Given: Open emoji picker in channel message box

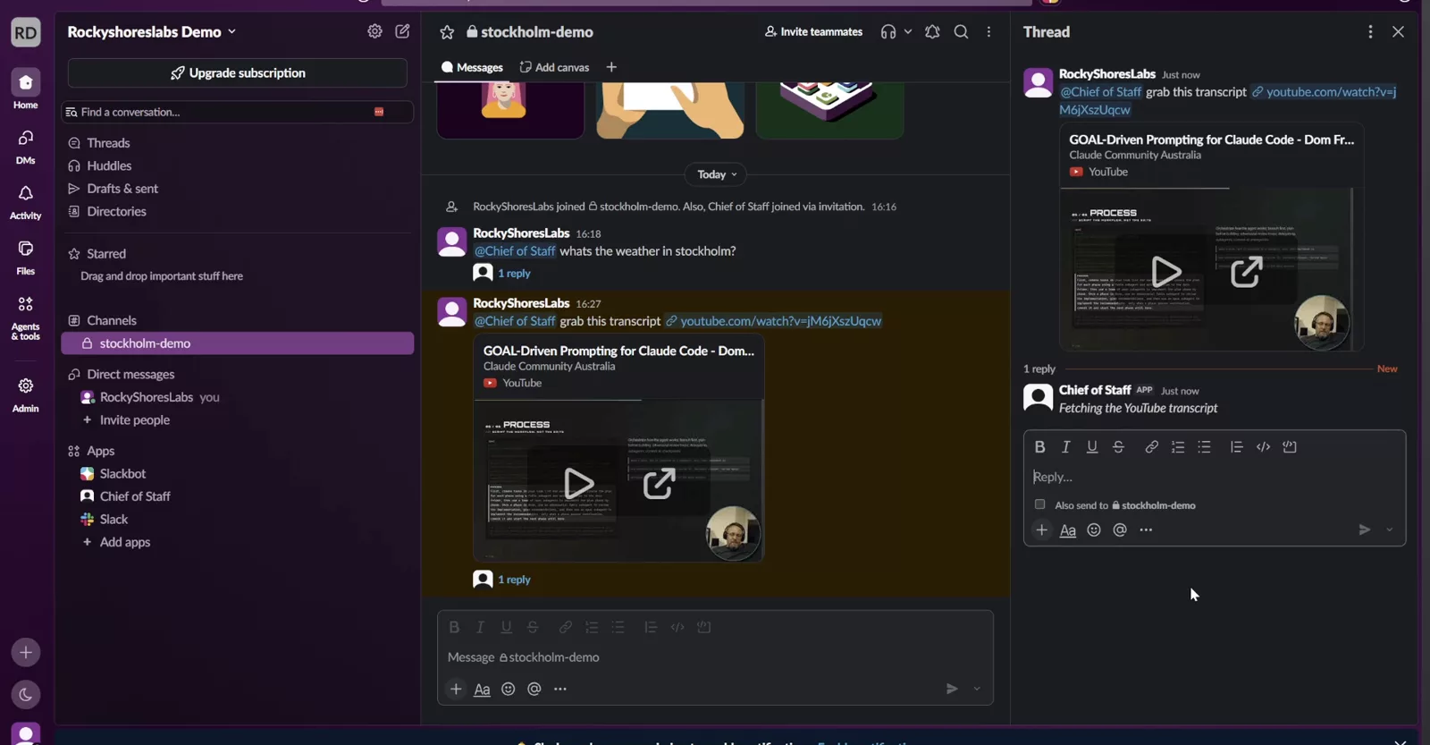Looking at the screenshot, I should (508, 689).
